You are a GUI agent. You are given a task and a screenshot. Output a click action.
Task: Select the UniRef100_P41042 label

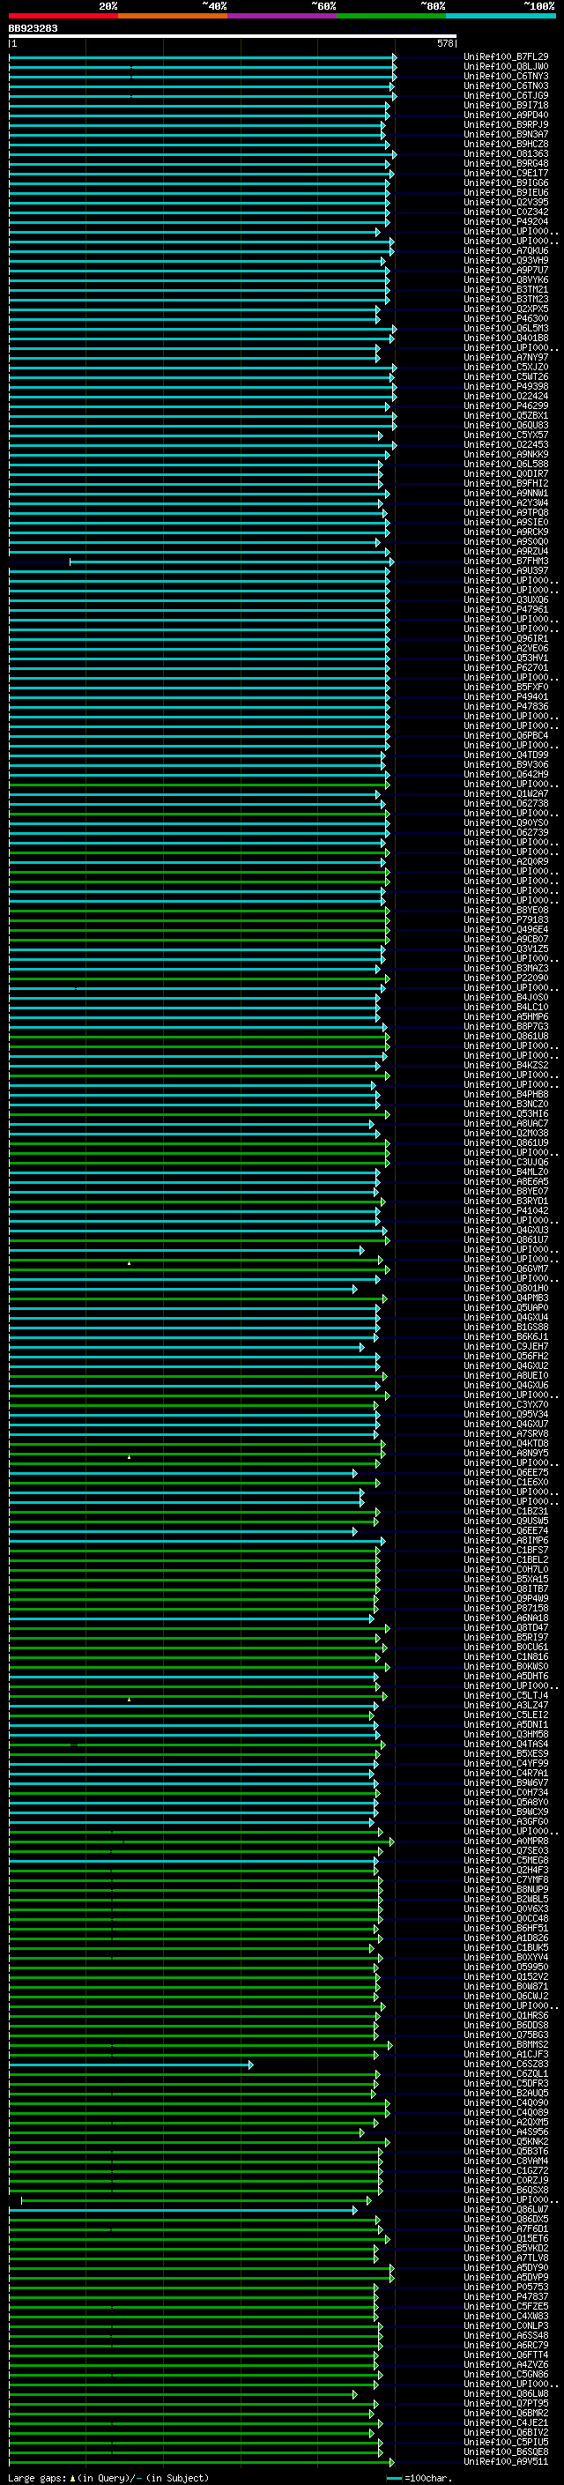[506, 1210]
